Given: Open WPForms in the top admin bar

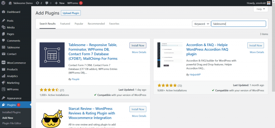Looking at the screenshot, I should (73, 3).
